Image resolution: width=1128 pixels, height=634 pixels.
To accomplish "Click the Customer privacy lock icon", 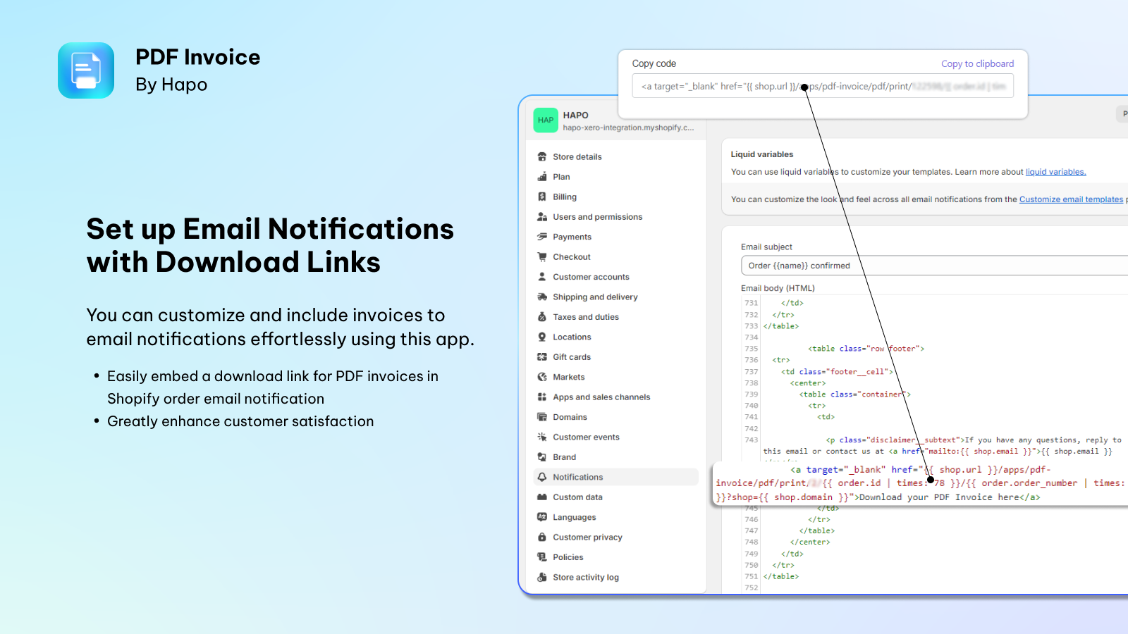I will tap(542, 537).
